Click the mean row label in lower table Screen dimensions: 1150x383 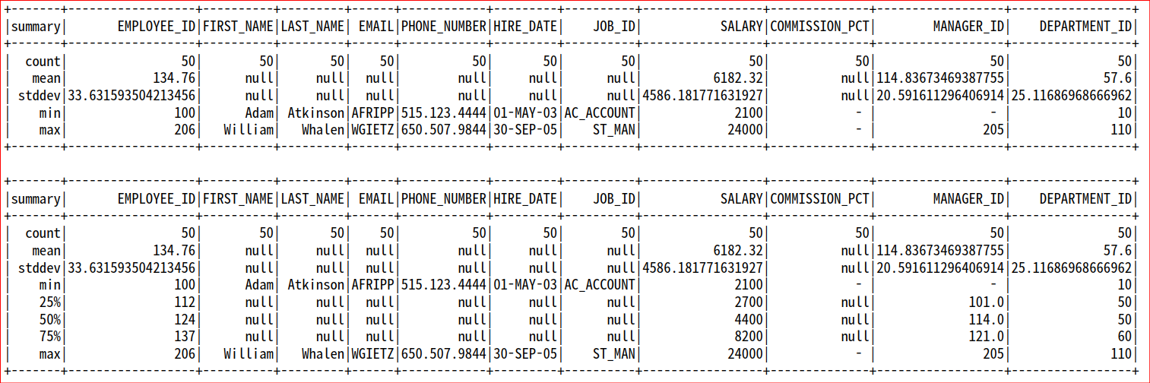(x=46, y=250)
